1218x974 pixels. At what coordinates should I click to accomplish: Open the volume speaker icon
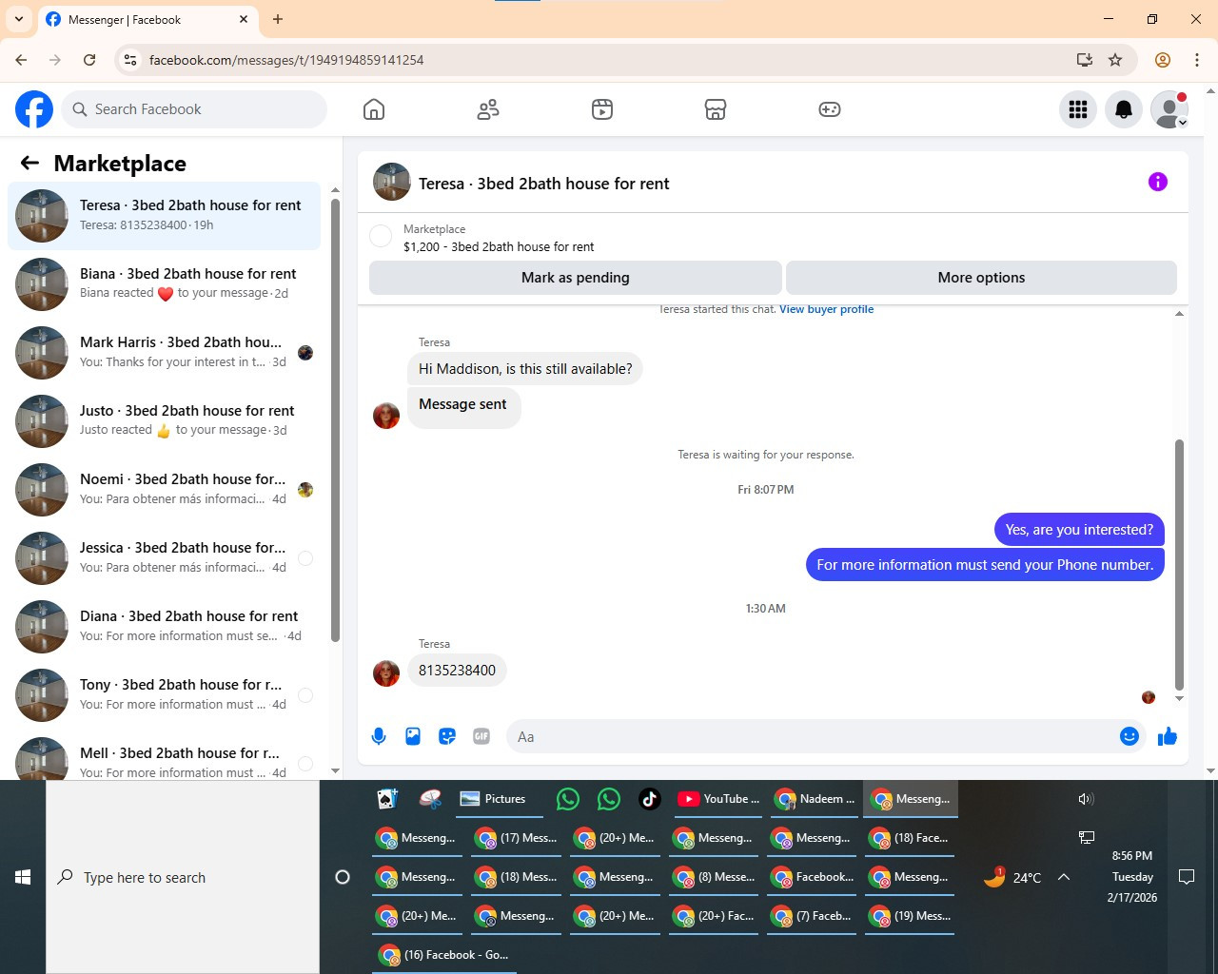point(1086,799)
